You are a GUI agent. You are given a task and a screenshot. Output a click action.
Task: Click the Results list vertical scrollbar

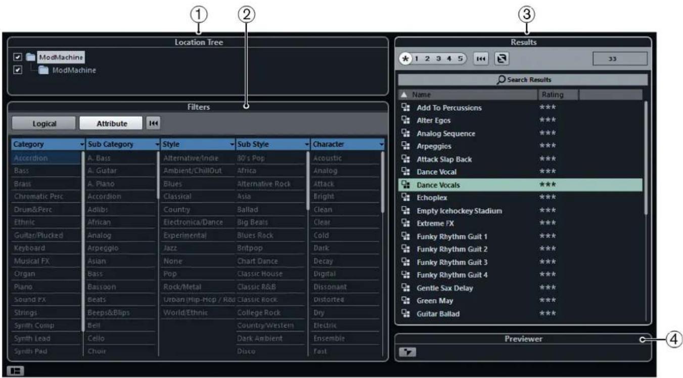(x=646, y=158)
